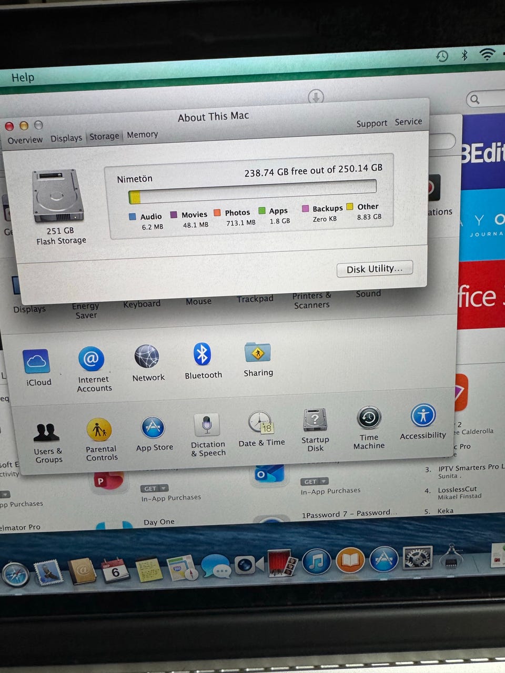The height and width of the screenshot is (673, 505).
Task: Click the Bluetooth menu bar icon
Action: [x=464, y=55]
